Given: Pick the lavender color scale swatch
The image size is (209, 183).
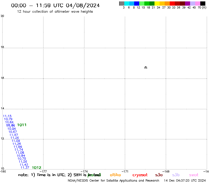Looking at the screenshot, I should tap(192, 3).
